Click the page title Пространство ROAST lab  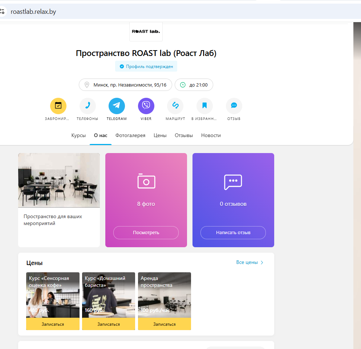pos(146,53)
